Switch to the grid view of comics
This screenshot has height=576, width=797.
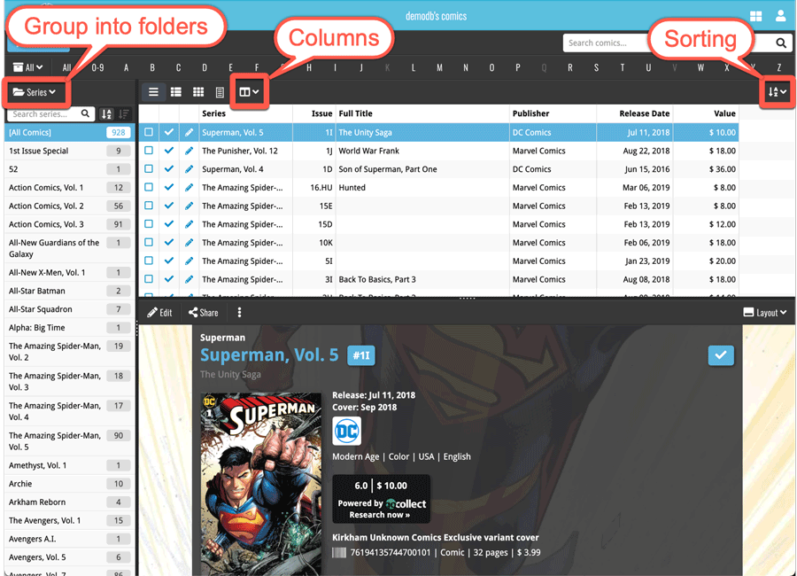tap(197, 91)
